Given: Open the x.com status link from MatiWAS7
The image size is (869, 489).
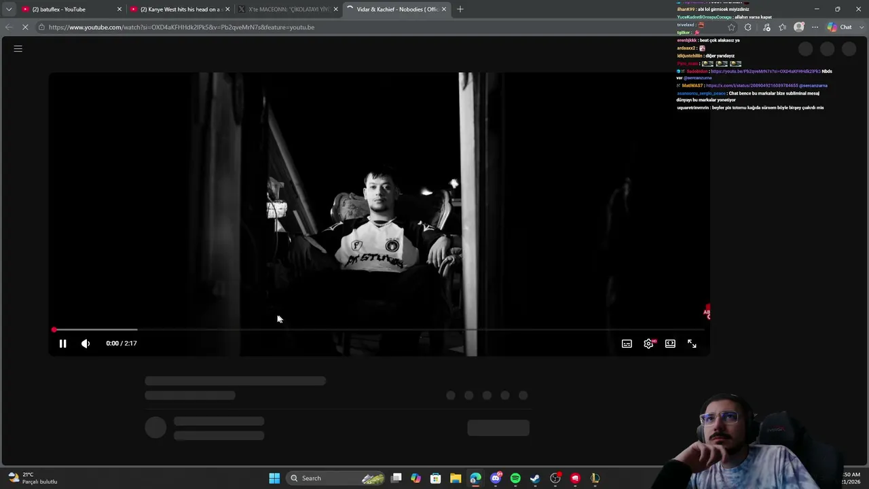Looking at the screenshot, I should tap(752, 86).
